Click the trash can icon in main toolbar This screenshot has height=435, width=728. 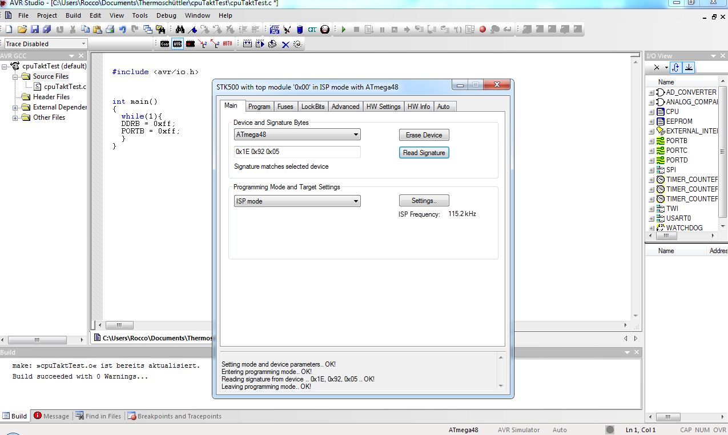coord(299,29)
